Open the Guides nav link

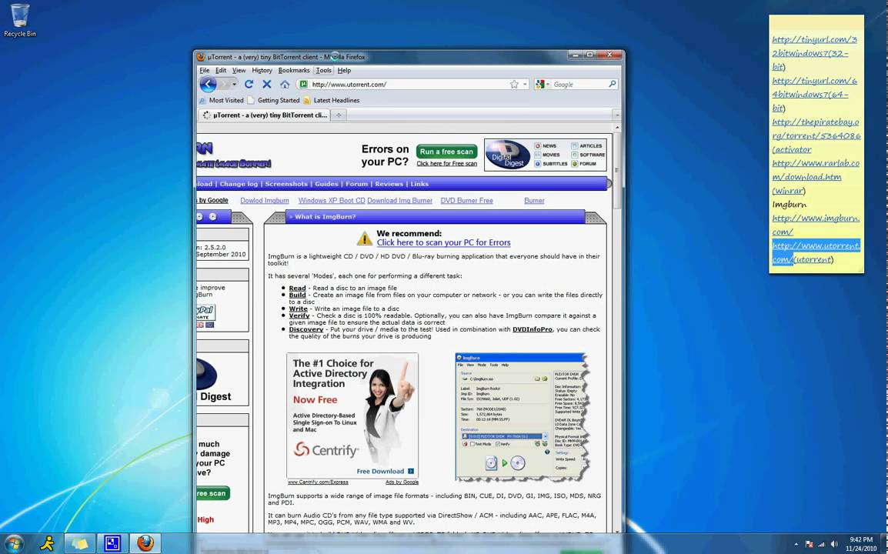[326, 184]
